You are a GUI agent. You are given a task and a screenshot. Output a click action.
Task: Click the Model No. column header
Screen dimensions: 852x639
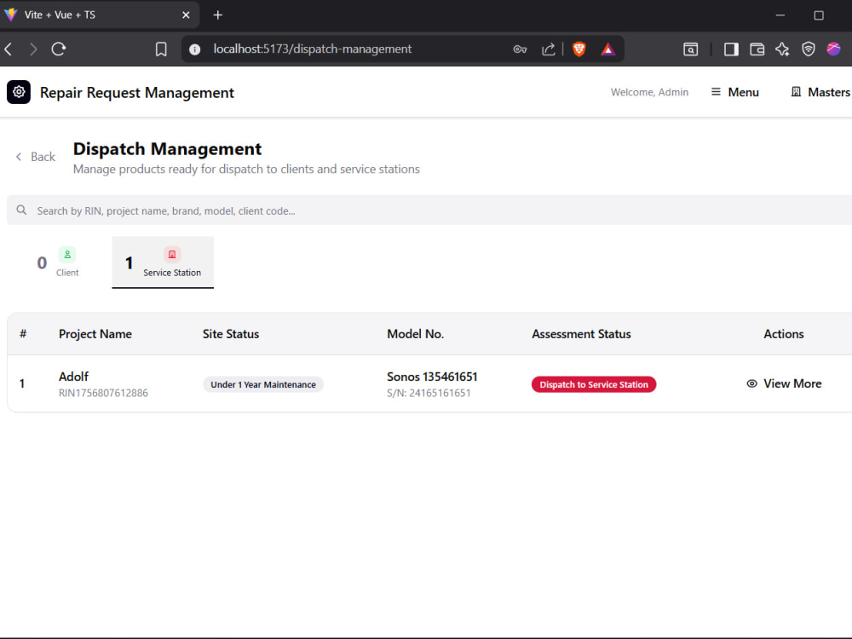tap(416, 334)
